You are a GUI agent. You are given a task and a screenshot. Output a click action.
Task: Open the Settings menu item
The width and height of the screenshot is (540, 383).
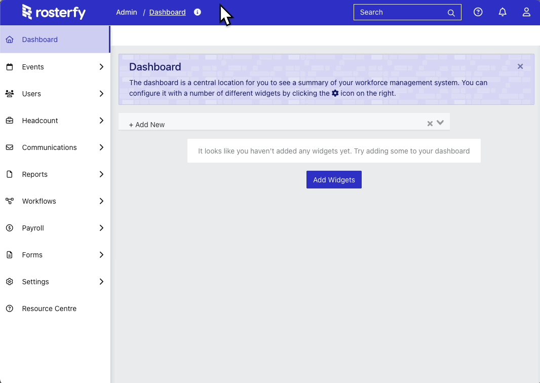tap(55, 282)
